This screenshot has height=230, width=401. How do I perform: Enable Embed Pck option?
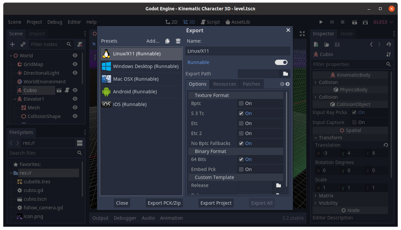click(x=241, y=169)
